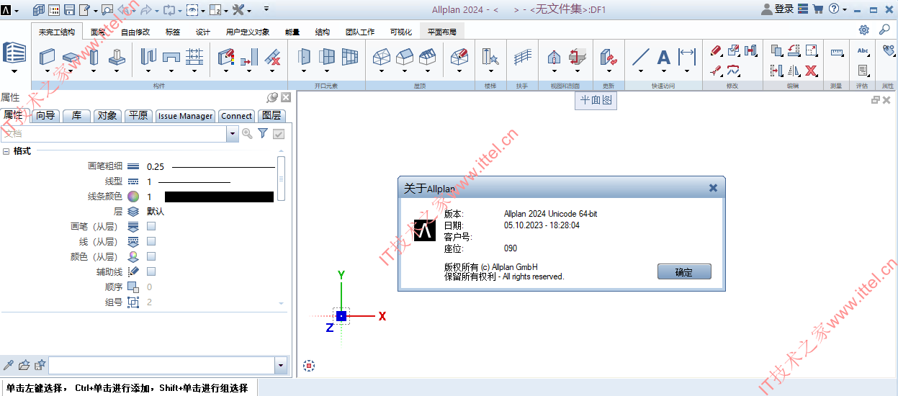Viewport: 898px width, 396px height.
Task: Expand the large building icon dropdown
Action: click(14, 71)
